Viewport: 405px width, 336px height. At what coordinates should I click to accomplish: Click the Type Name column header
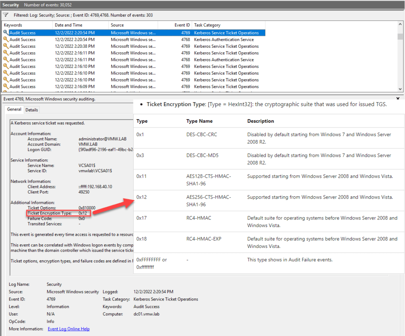199,121
